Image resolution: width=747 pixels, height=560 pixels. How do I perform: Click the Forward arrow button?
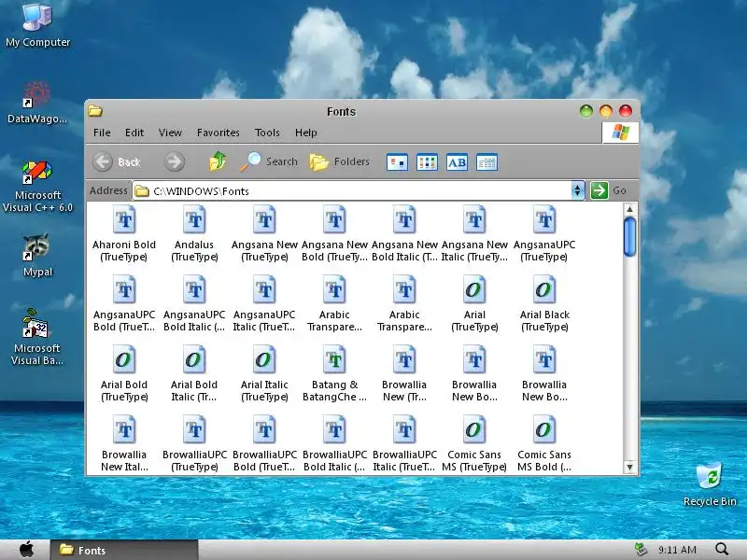(175, 161)
